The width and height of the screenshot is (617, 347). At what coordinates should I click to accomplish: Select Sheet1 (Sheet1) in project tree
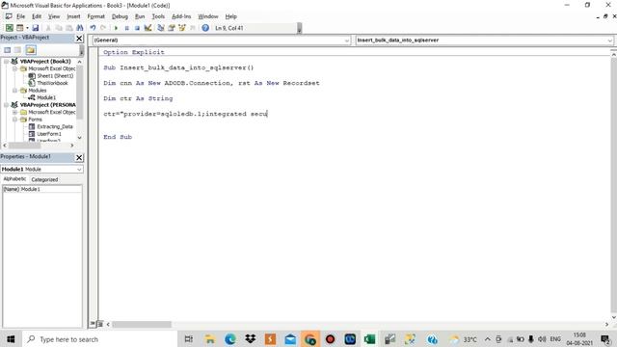(55, 76)
